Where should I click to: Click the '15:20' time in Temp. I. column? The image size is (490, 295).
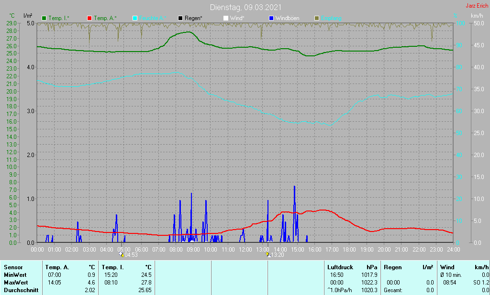coord(111,275)
